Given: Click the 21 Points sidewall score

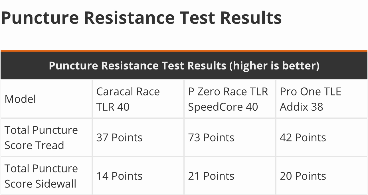Looking at the screenshot, I should coord(211,176).
